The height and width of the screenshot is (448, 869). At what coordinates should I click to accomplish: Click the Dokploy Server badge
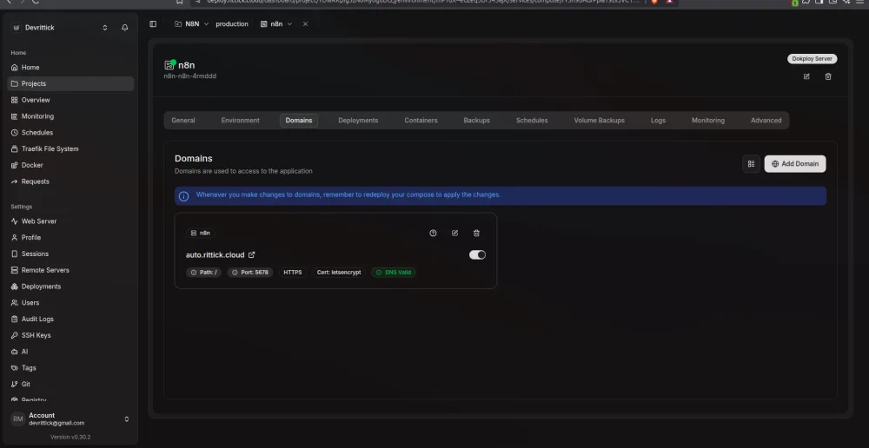click(x=812, y=59)
